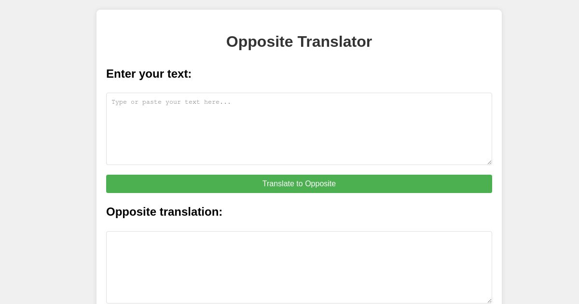Click the colon after Enter your text

click(x=190, y=74)
